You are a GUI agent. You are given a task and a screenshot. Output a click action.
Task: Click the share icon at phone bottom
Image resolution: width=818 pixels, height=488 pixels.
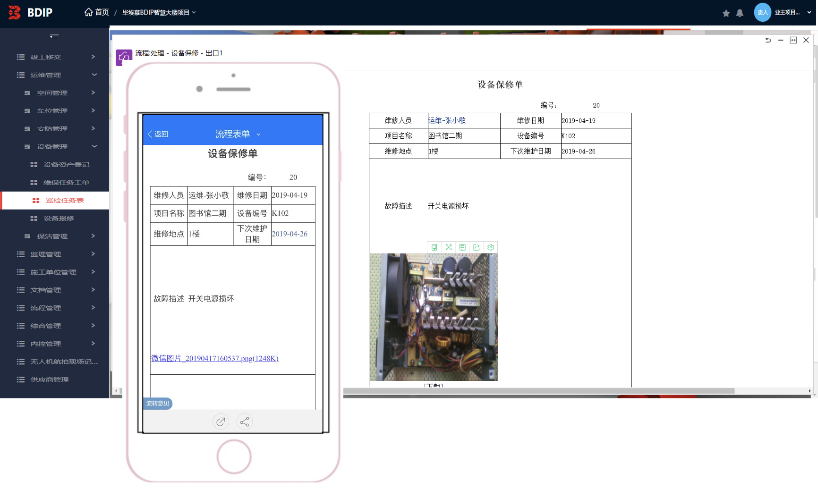coord(244,421)
